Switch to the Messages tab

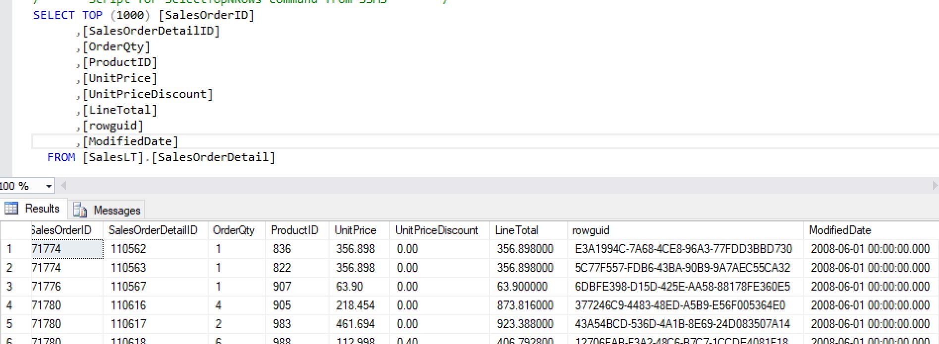click(x=107, y=210)
